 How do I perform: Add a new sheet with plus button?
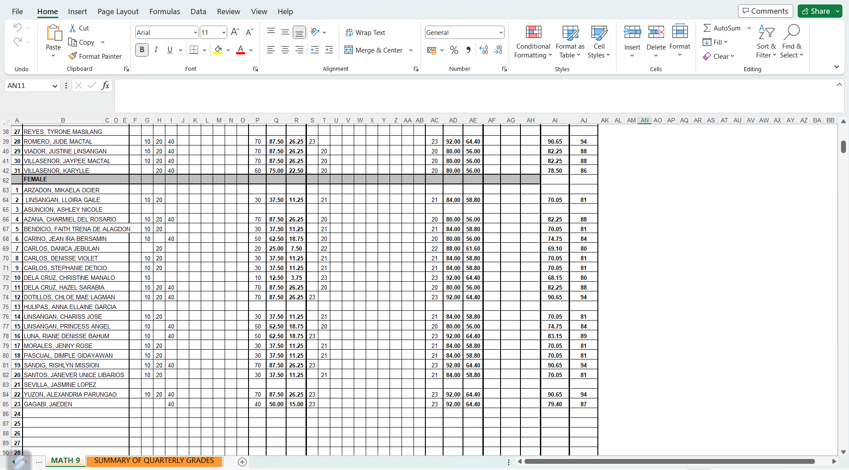click(242, 462)
